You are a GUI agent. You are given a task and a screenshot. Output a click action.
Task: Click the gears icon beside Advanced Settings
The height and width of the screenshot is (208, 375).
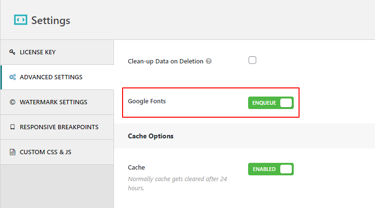tap(12, 77)
